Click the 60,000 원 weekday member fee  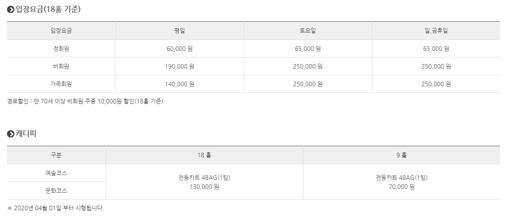pos(180,48)
